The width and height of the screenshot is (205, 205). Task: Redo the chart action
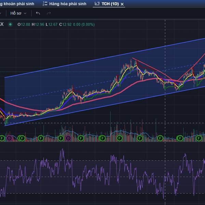pos(49,13)
